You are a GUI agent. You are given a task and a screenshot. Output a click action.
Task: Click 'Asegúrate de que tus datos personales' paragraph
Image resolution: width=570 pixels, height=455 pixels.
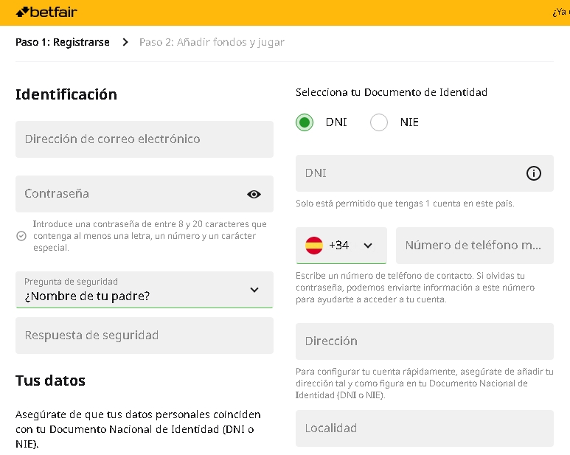[138, 429]
